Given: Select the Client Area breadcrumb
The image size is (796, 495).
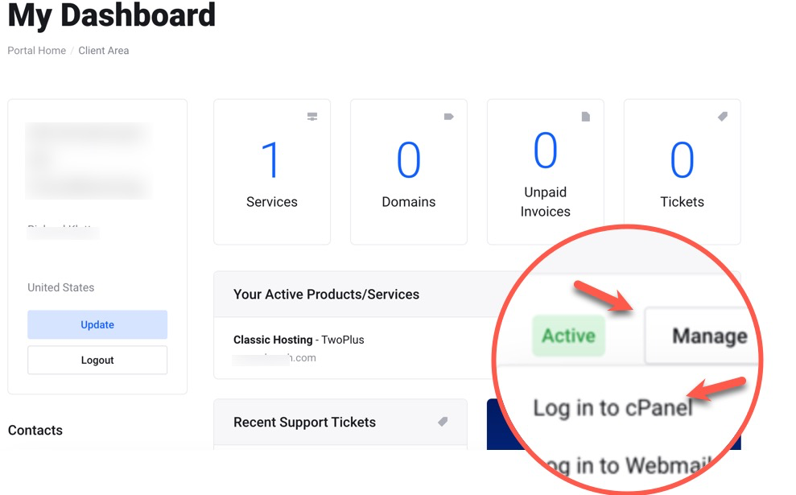Looking at the screenshot, I should 103,51.
